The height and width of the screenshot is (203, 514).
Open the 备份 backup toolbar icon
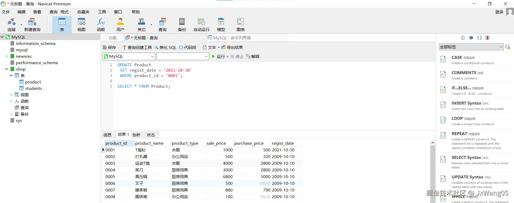(182, 25)
